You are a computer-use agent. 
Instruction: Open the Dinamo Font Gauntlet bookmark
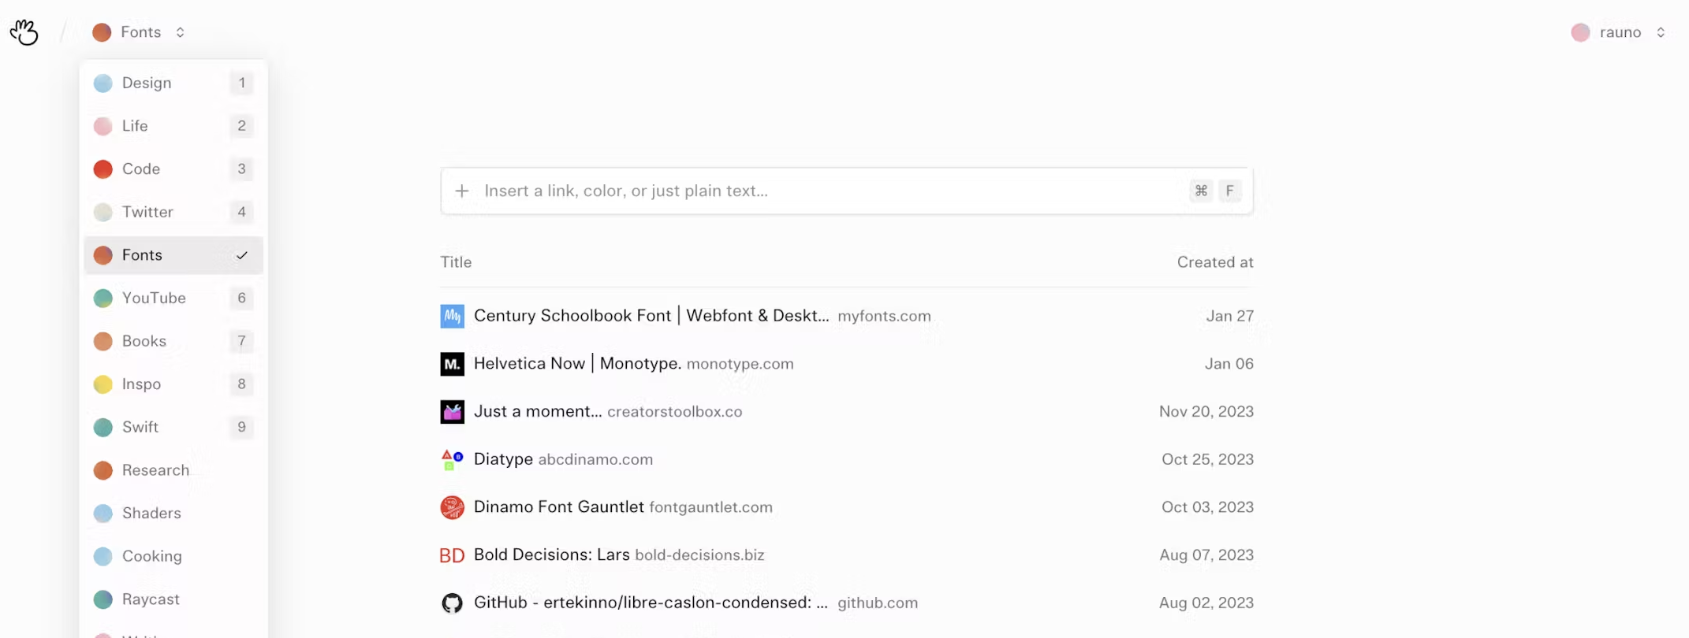pos(558,507)
